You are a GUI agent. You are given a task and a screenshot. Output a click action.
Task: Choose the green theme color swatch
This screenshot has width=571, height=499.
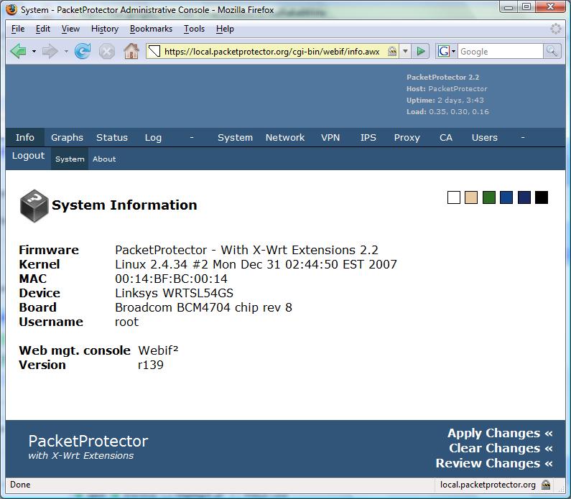[488, 197]
